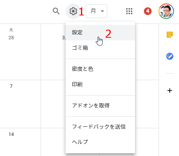Select calendar day 14
The image size is (179, 156).
click(x=11, y=134)
